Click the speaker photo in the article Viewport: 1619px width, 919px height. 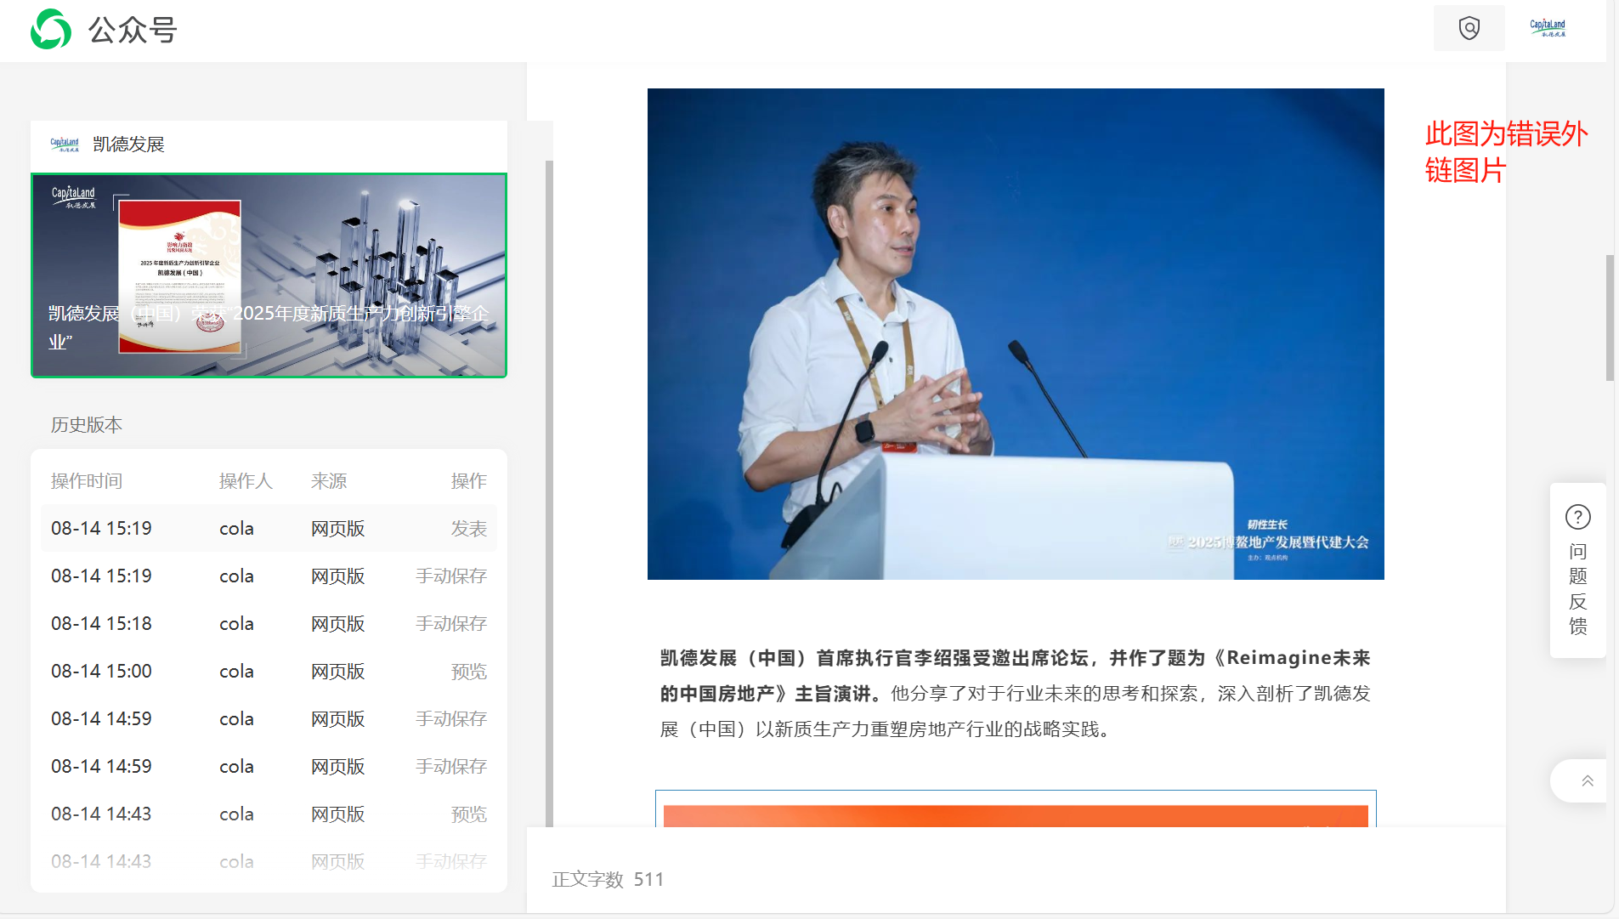(x=1016, y=334)
